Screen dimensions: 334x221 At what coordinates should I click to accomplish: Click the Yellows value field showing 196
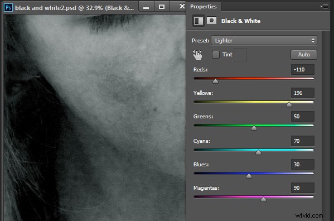coord(302,93)
